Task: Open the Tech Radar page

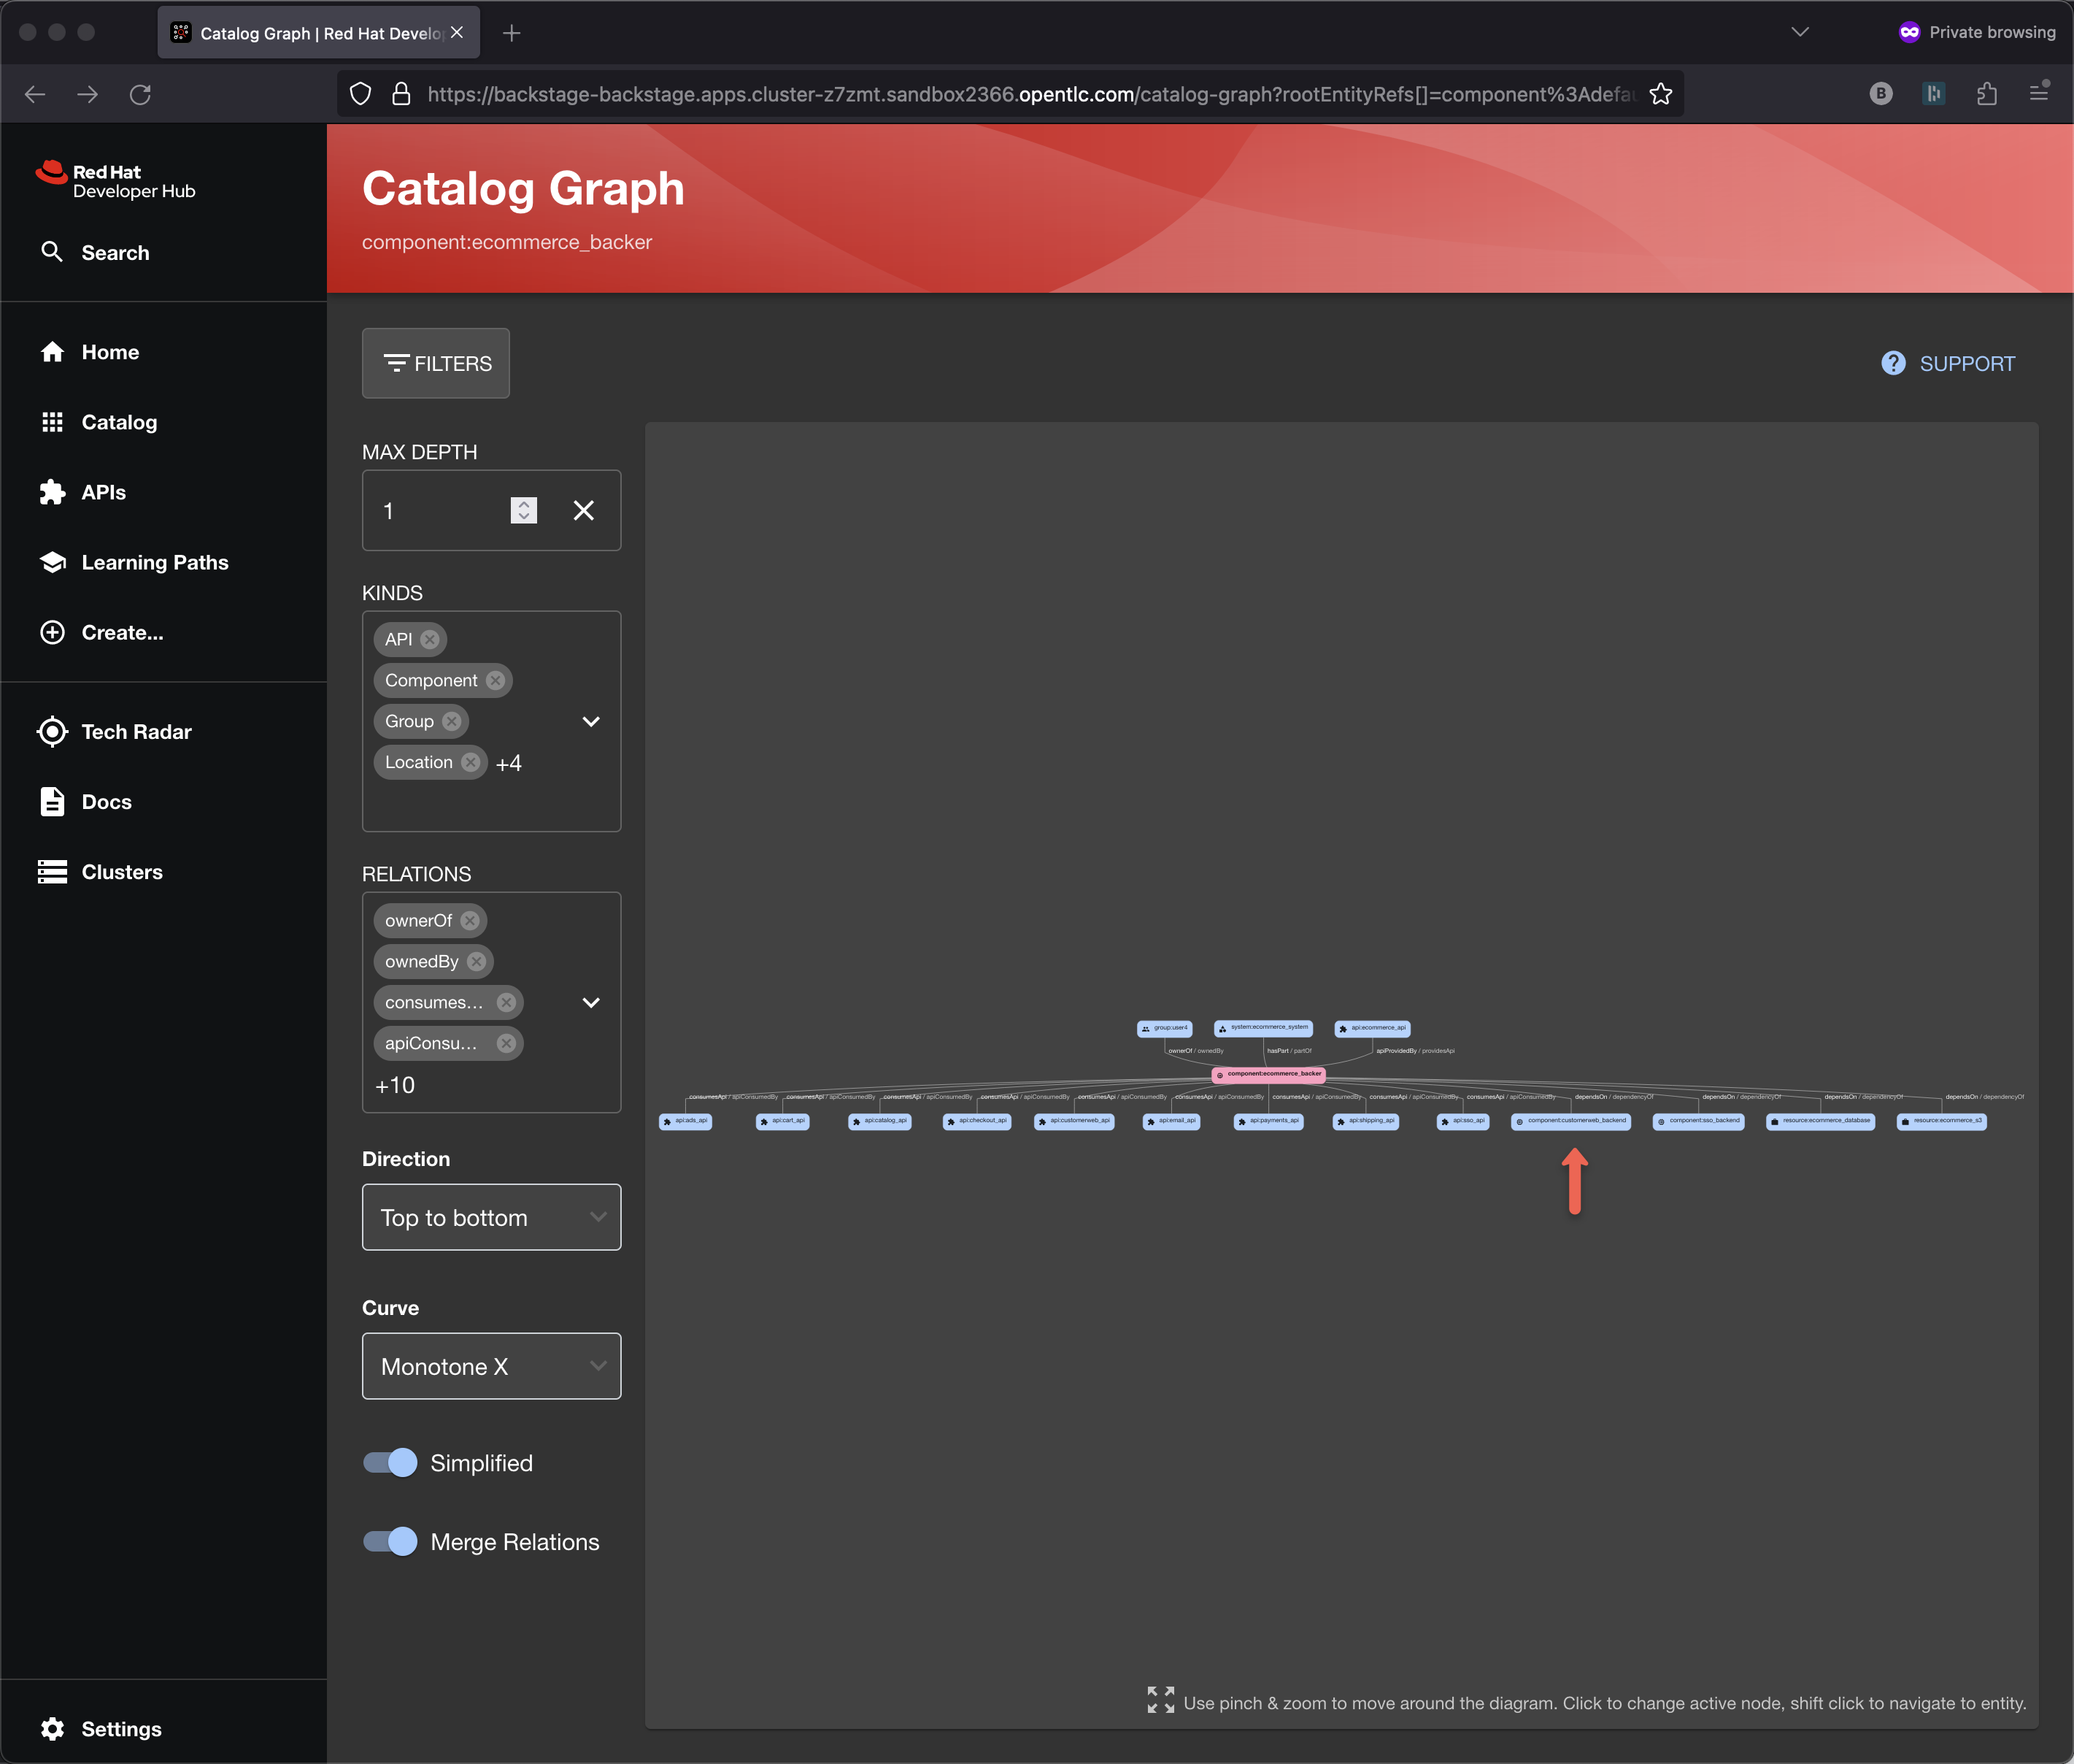Action: 136,731
